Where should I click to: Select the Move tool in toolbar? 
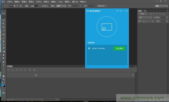tap(3, 13)
